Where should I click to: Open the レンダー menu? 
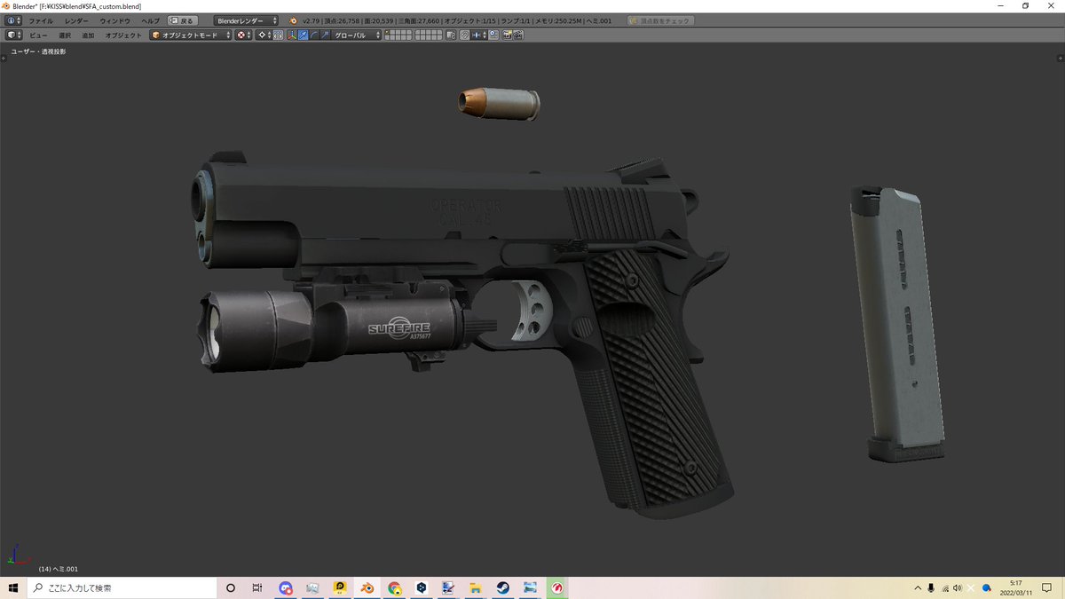coord(76,20)
